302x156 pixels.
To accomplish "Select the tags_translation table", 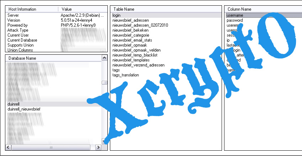I will coord(126,75).
